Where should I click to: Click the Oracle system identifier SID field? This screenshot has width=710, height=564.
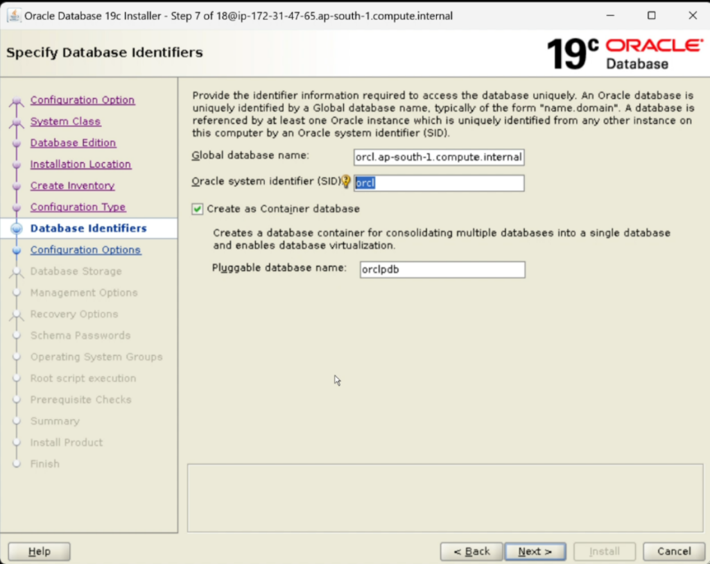[439, 183]
